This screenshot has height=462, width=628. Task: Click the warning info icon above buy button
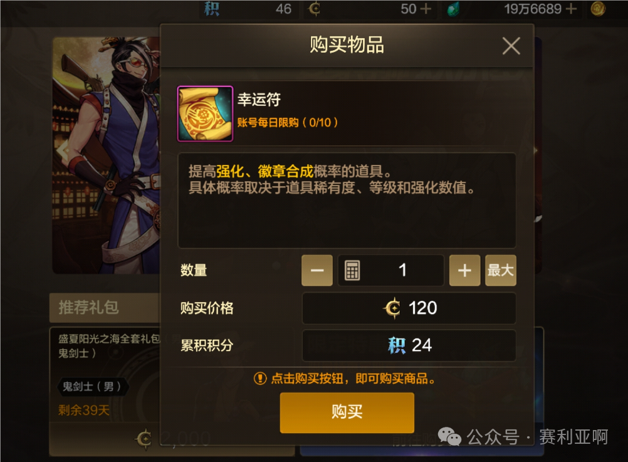(x=260, y=378)
